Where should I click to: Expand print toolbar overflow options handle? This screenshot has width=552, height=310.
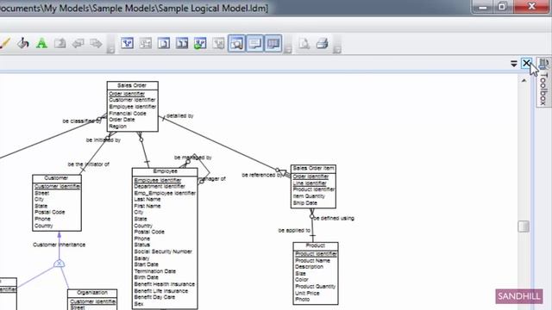point(337,50)
